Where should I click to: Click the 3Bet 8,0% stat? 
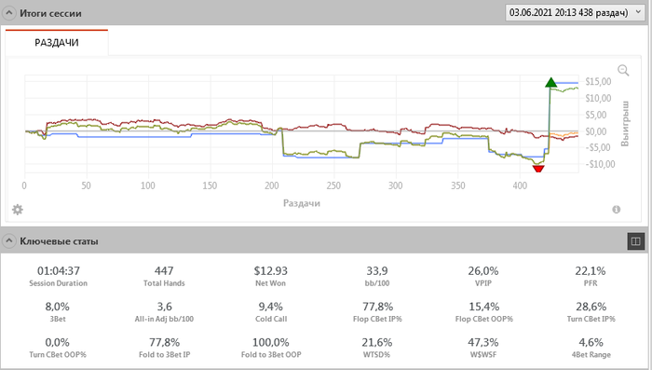[58, 312]
